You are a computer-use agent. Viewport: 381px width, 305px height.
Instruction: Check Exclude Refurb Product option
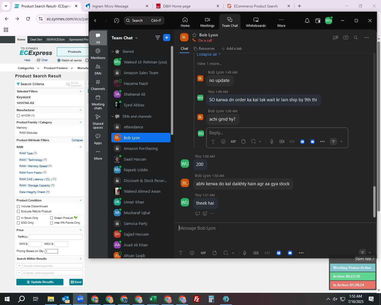[x=18, y=211]
